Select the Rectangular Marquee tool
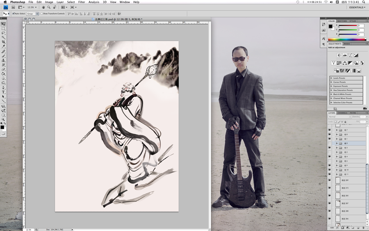The height and width of the screenshot is (231, 369). pyautogui.click(x=3, y=28)
